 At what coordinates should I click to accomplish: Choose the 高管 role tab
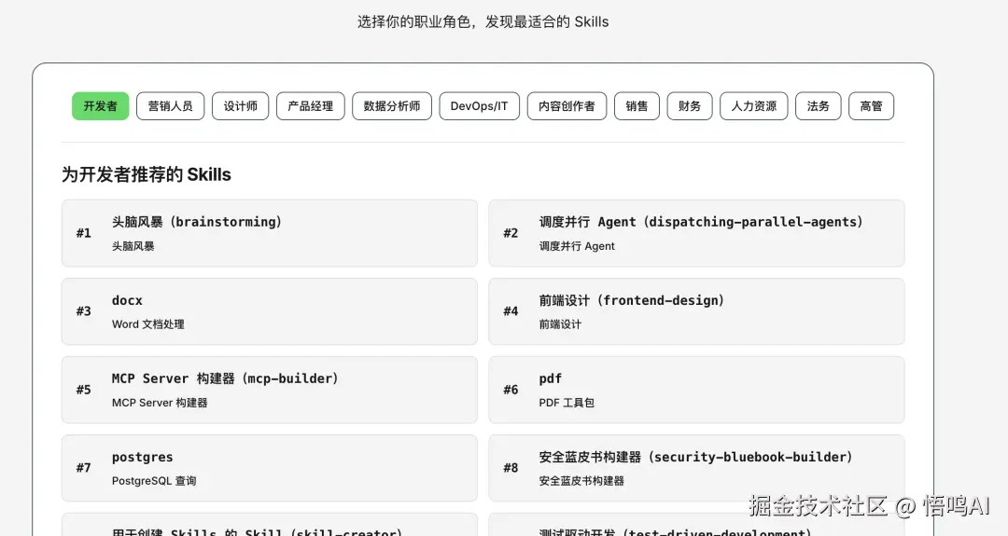pos(871,106)
